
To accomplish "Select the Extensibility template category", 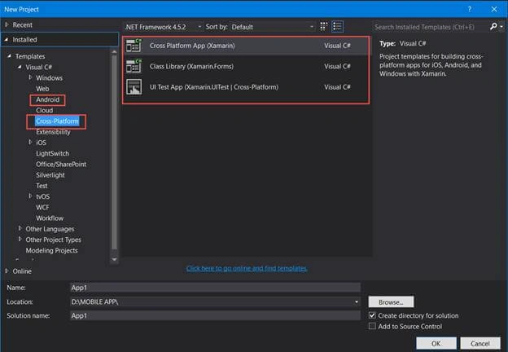I will 53,132.
